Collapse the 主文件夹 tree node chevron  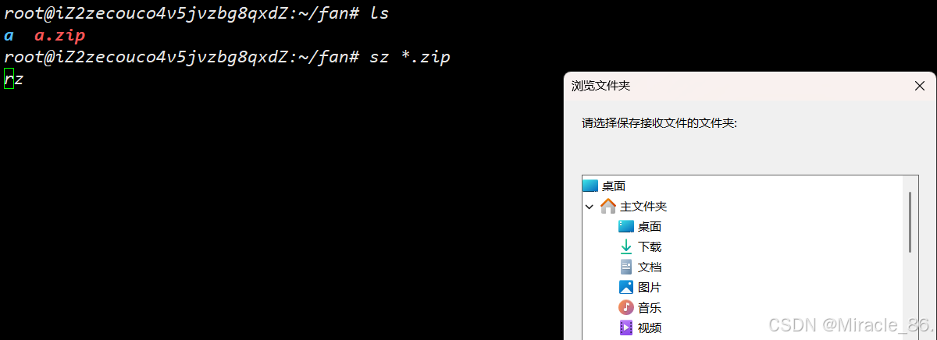[x=589, y=207]
